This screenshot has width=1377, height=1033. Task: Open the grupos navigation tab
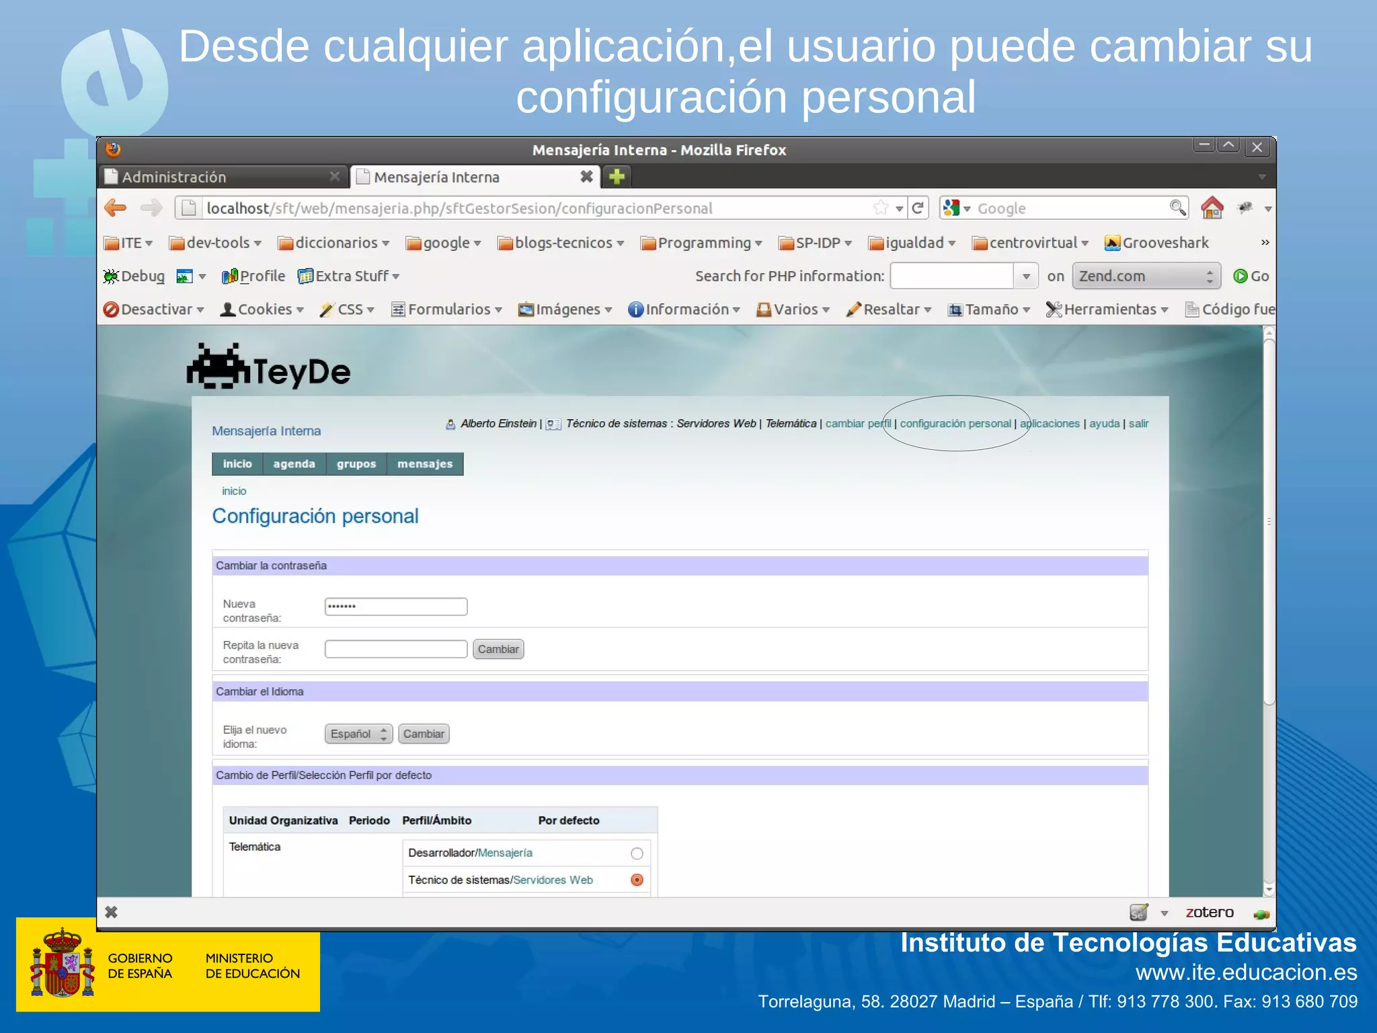click(356, 464)
